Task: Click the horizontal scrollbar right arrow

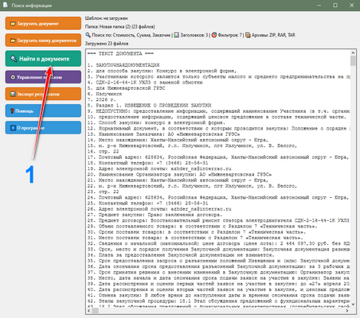Action: point(346,310)
